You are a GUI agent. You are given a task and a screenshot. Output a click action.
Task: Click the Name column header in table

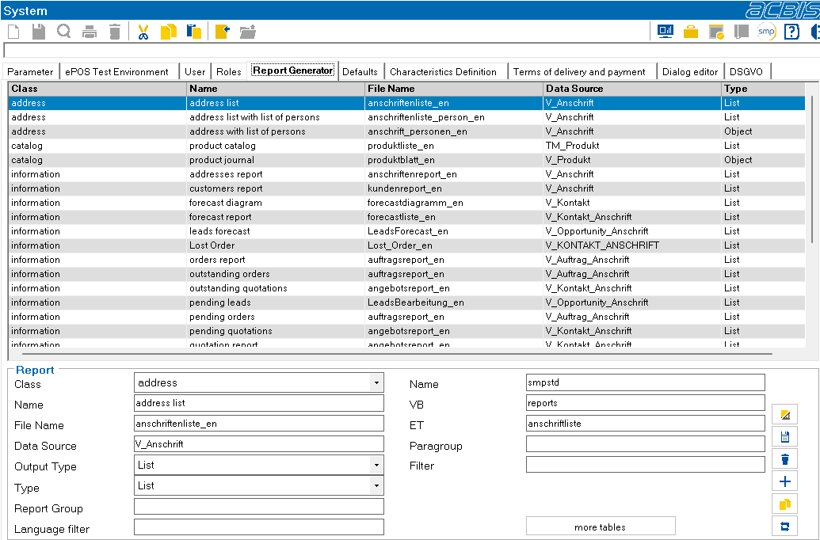[276, 89]
